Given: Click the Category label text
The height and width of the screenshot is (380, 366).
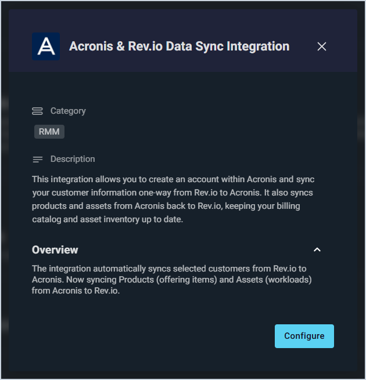Looking at the screenshot, I should point(68,111).
